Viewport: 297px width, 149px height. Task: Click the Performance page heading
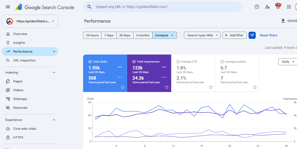point(97,21)
